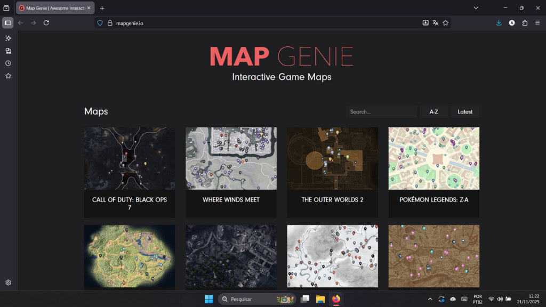Open the tab list chevron dropdown
Image resolution: width=546 pixels, height=307 pixels.
coord(476,8)
